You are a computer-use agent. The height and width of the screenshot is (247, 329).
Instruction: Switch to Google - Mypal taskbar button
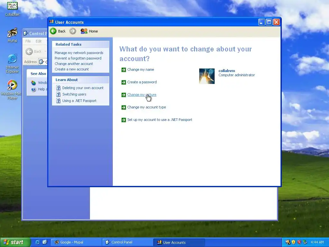pyautogui.click(x=76, y=242)
